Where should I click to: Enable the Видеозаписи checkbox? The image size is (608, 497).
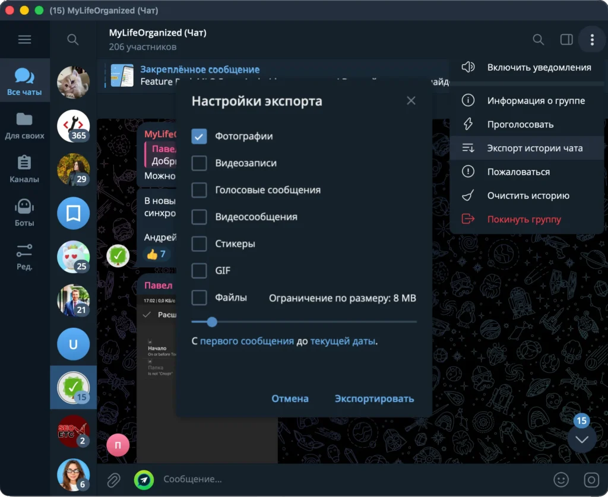coord(199,163)
